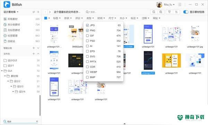Open the Rita_fu account dropdown
The height and width of the screenshot is (125, 208).
click(x=169, y=5)
